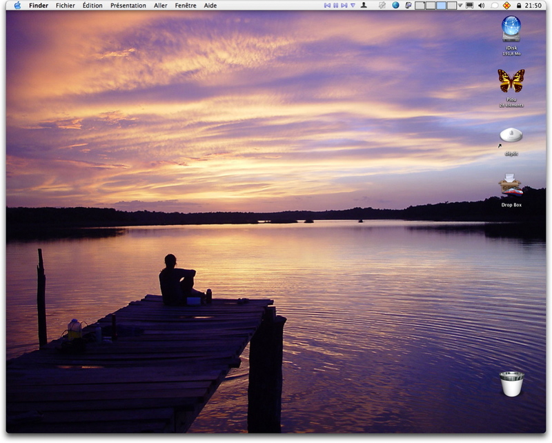The width and height of the screenshot is (552, 443).
Task: Skip to previous track in menu bar
Action: click(x=328, y=6)
